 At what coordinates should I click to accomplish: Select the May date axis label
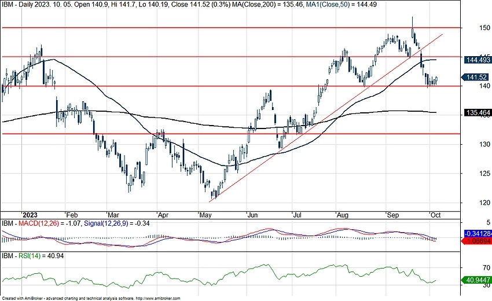click(x=205, y=215)
